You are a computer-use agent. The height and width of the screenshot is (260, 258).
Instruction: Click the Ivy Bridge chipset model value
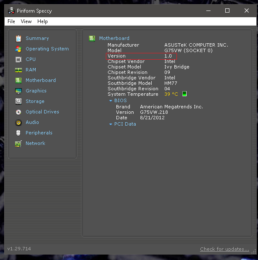coord(177,67)
